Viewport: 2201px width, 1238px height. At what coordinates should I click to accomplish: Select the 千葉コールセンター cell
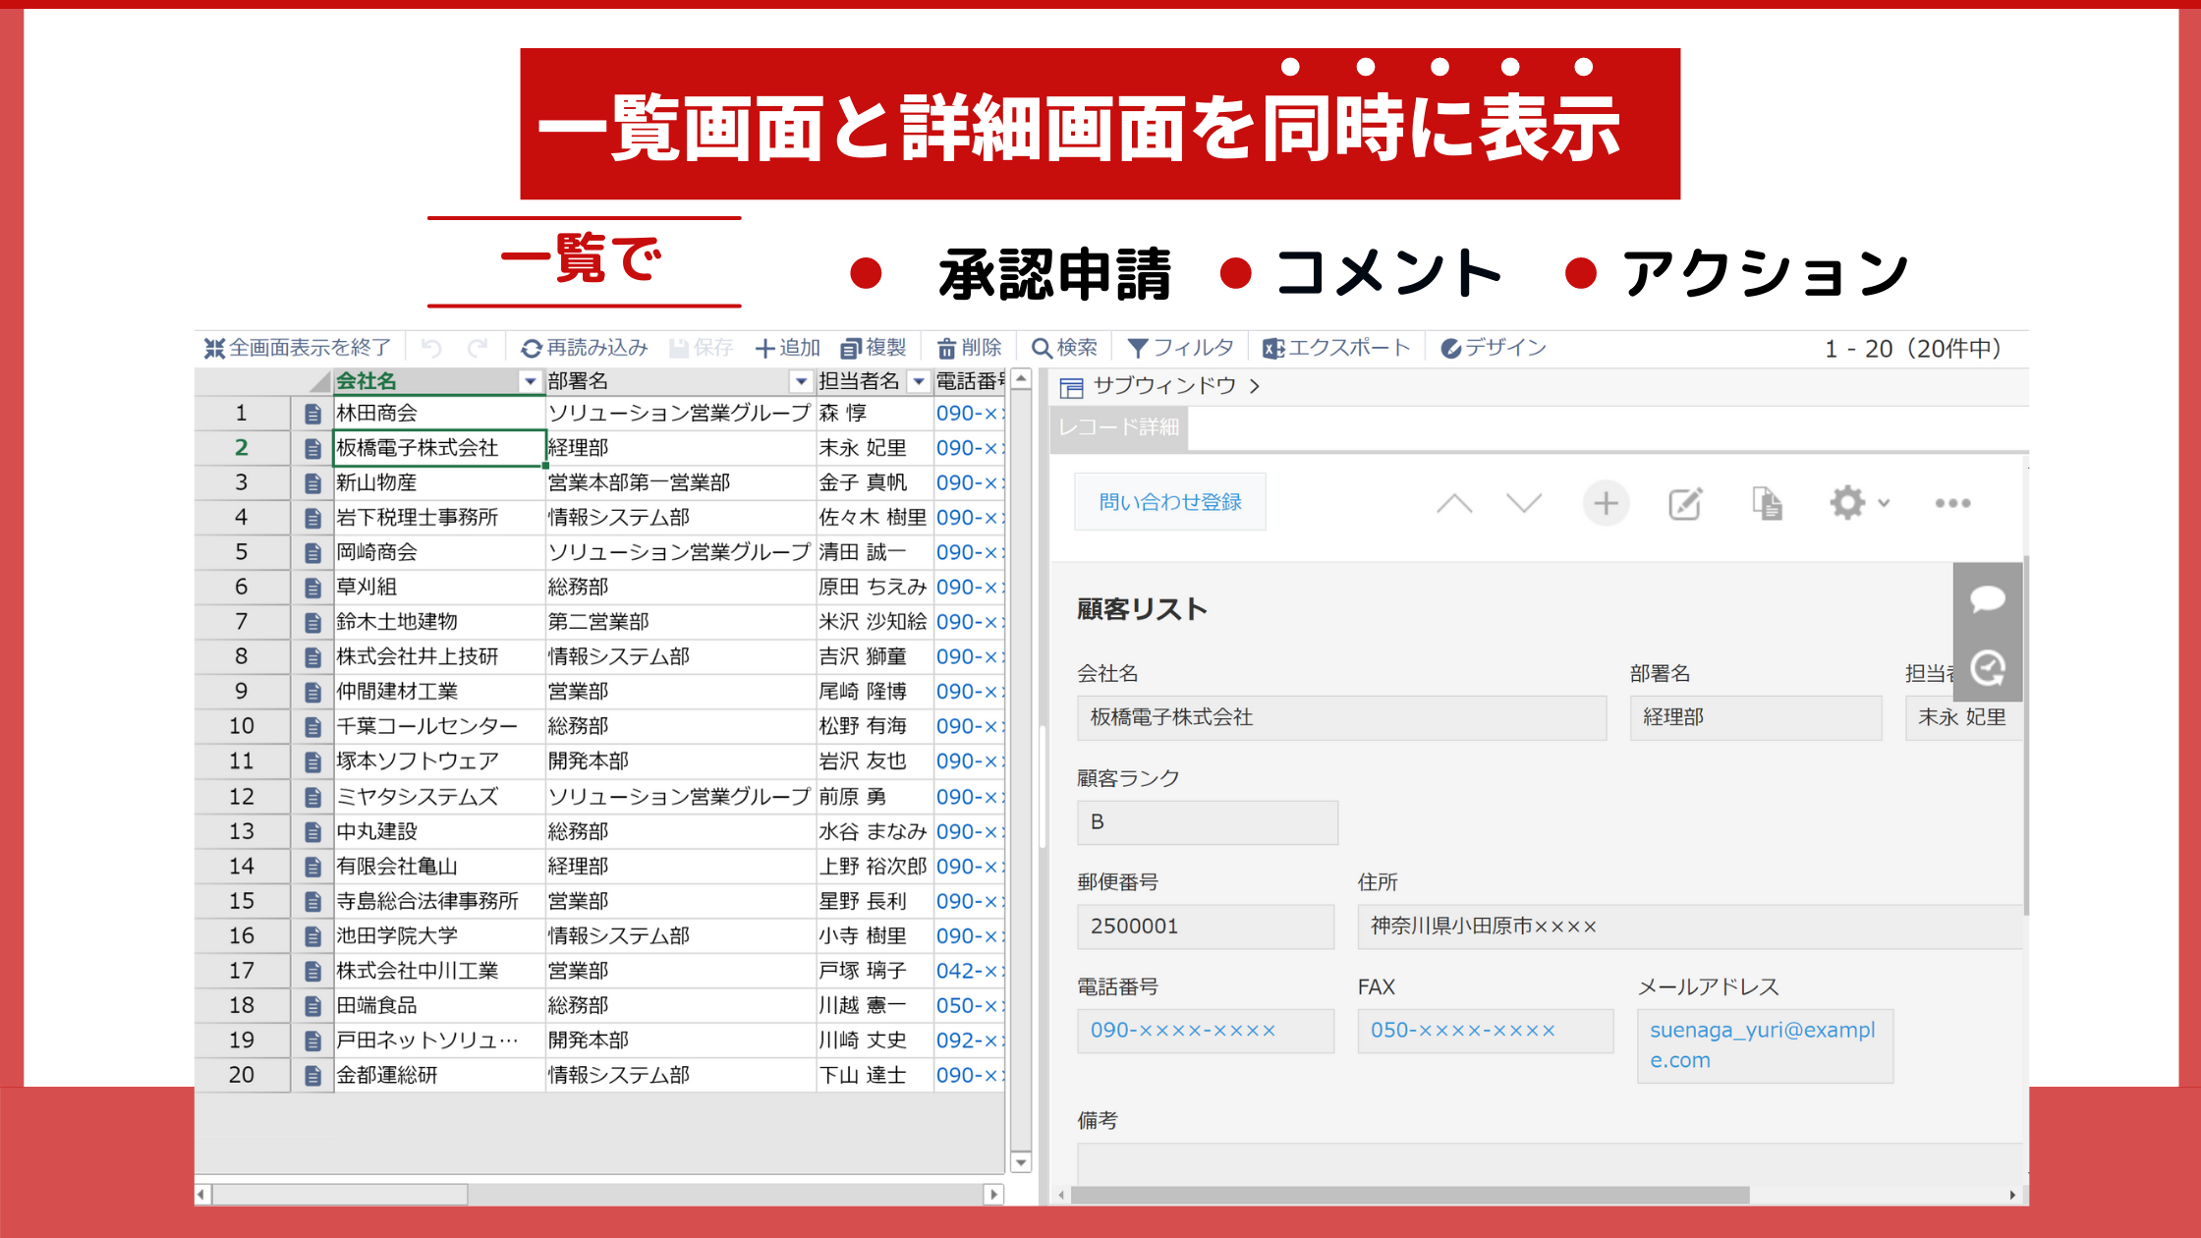tap(439, 726)
